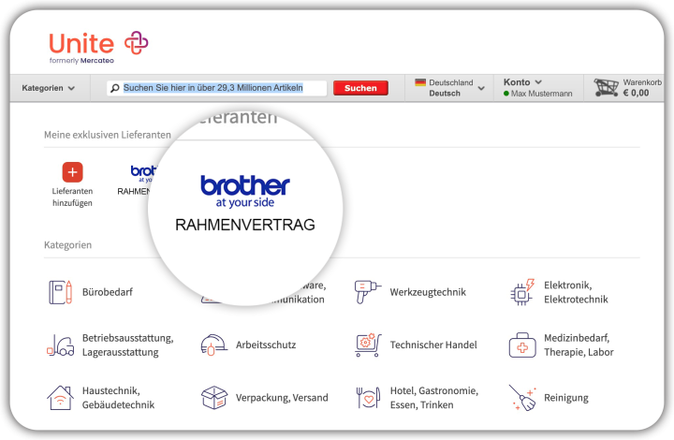Viewport: 674px width, 440px height.
Task: Open the Technischer Handel link
Action: pos(432,345)
